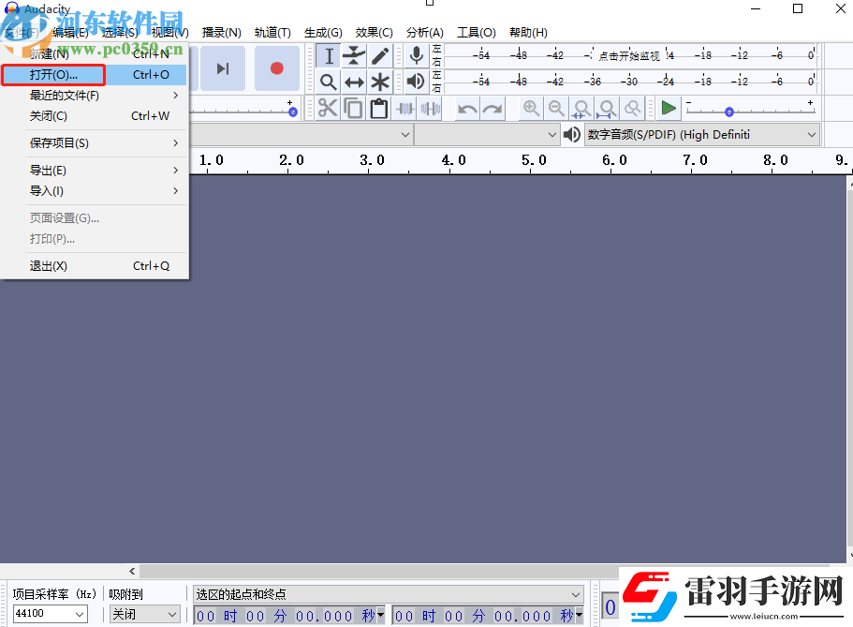853x627 pixels.
Task: Expand Recent Files (最近的文件) submenu
Action: [x=94, y=96]
